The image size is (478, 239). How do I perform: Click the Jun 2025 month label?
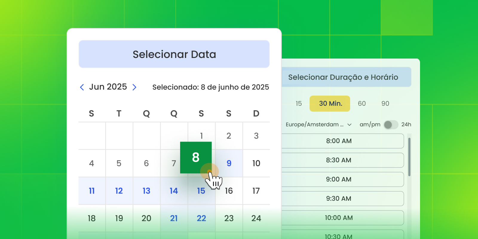[108, 87]
